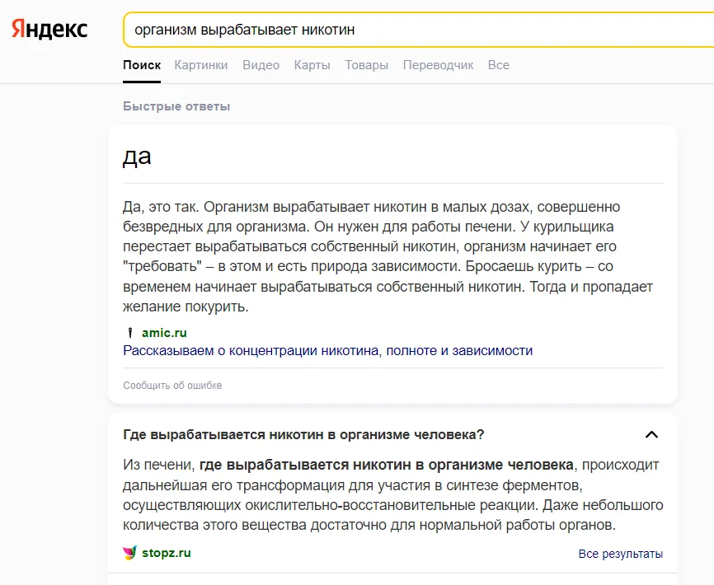The image size is (714, 585).
Task: Visit the stopz.ru site link
Action: point(165,553)
